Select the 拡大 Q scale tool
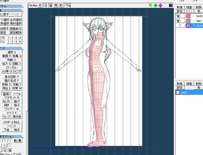The width and height of the screenshot is (203, 155). pyautogui.click(x=7, y=64)
